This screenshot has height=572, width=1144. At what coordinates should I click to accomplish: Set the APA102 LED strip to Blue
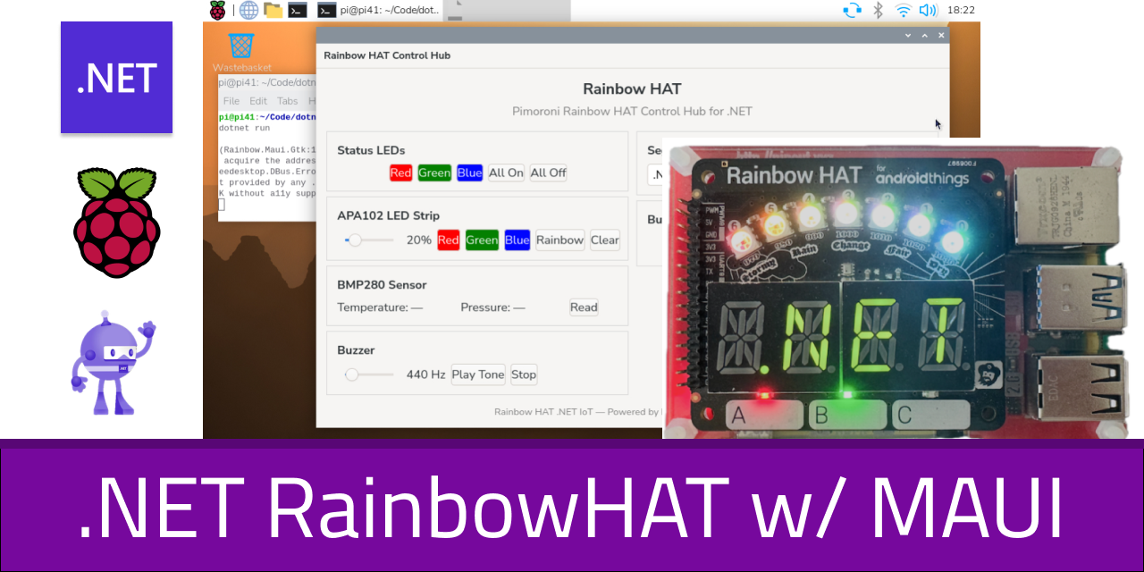point(517,240)
